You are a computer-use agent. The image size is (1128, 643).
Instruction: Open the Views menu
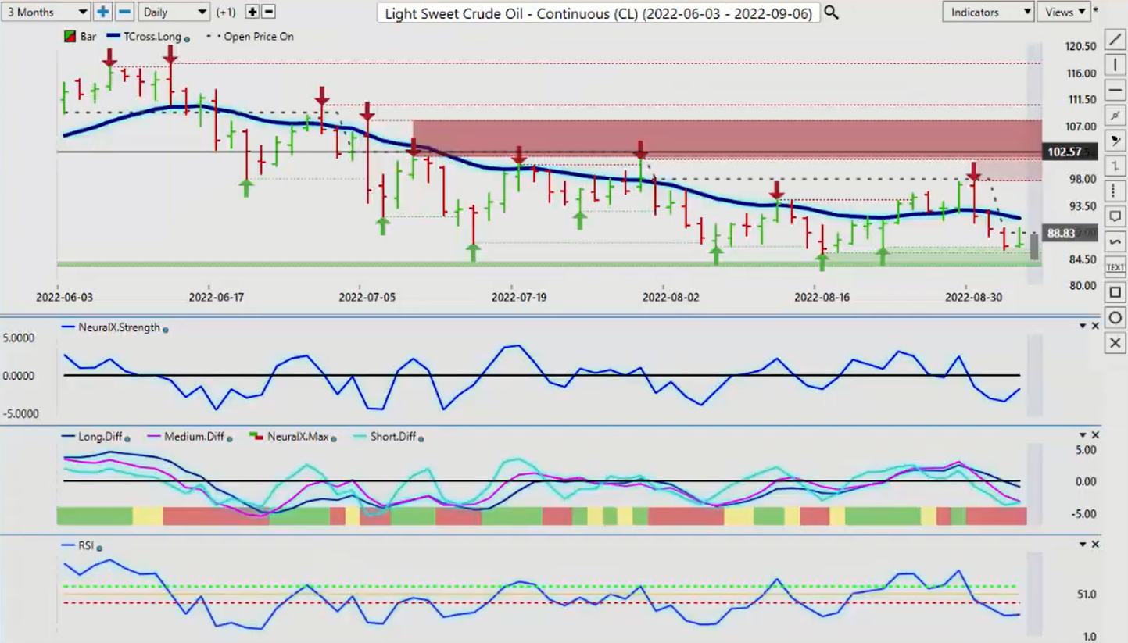pyautogui.click(x=1066, y=12)
